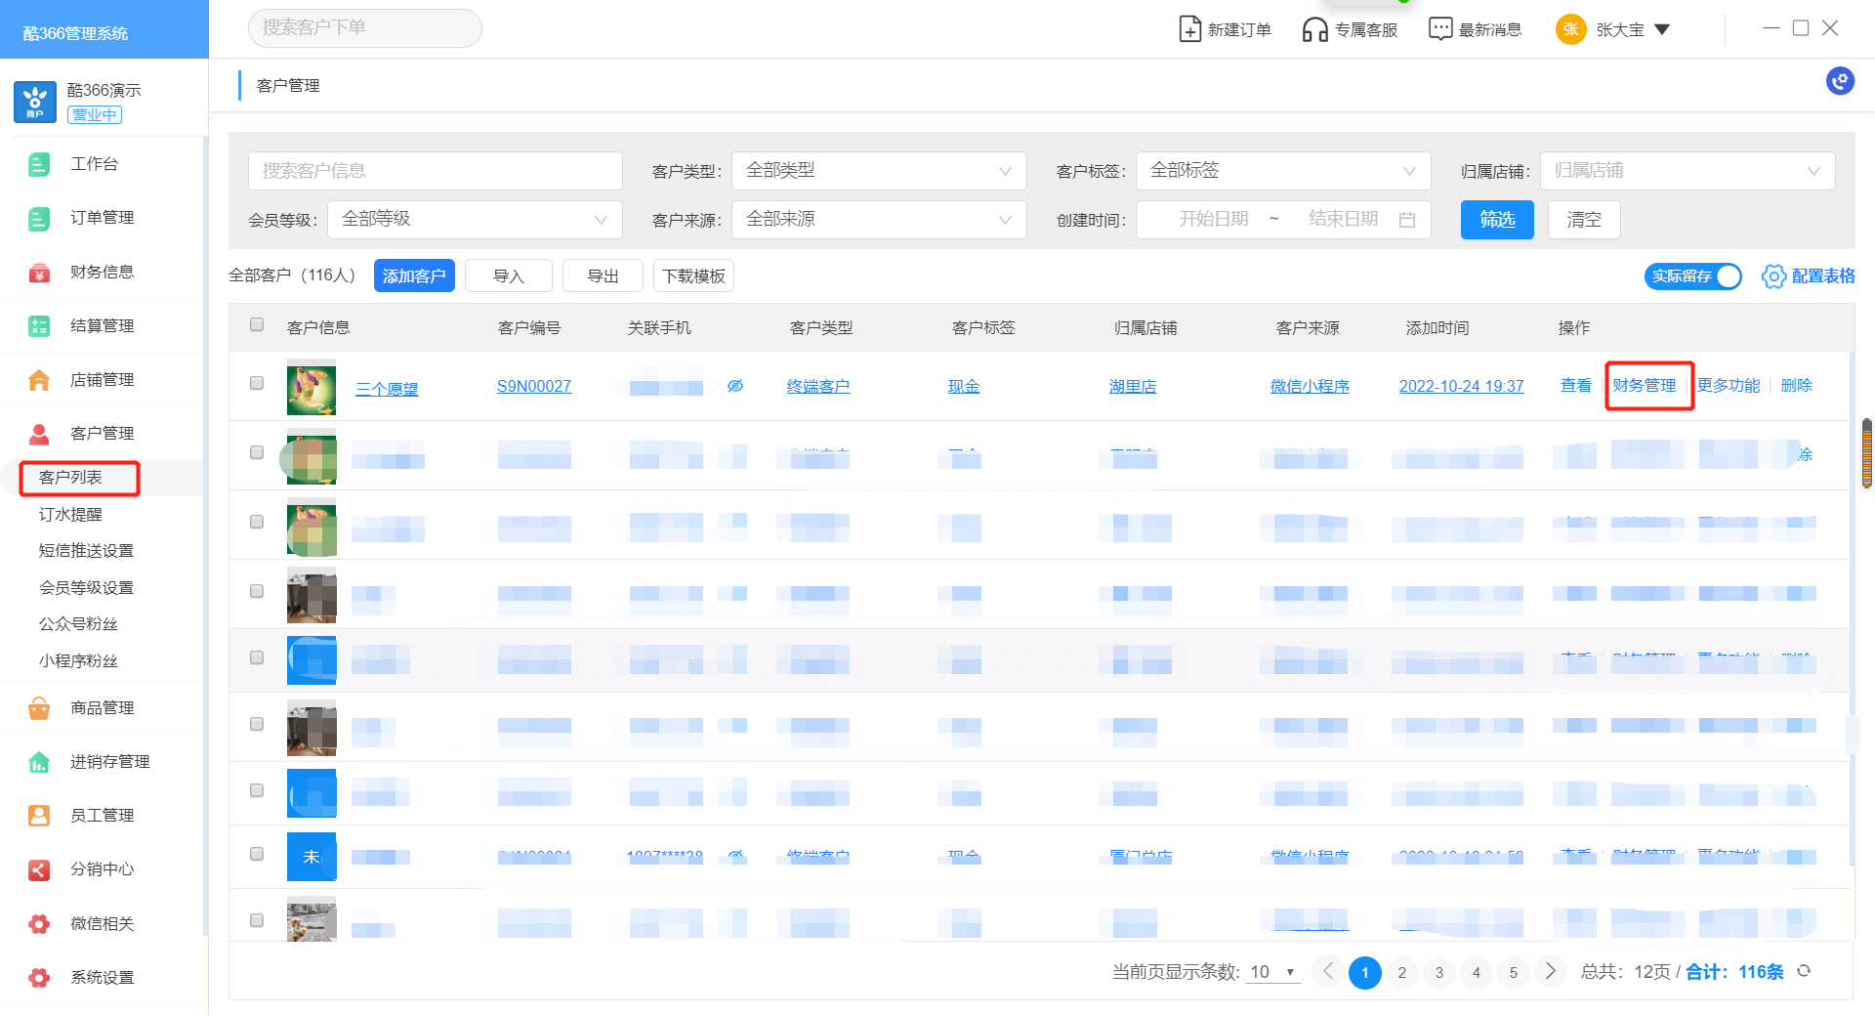Image resolution: width=1875 pixels, height=1016 pixels.
Task: Check the select-all checkbox in table header
Action: (257, 325)
